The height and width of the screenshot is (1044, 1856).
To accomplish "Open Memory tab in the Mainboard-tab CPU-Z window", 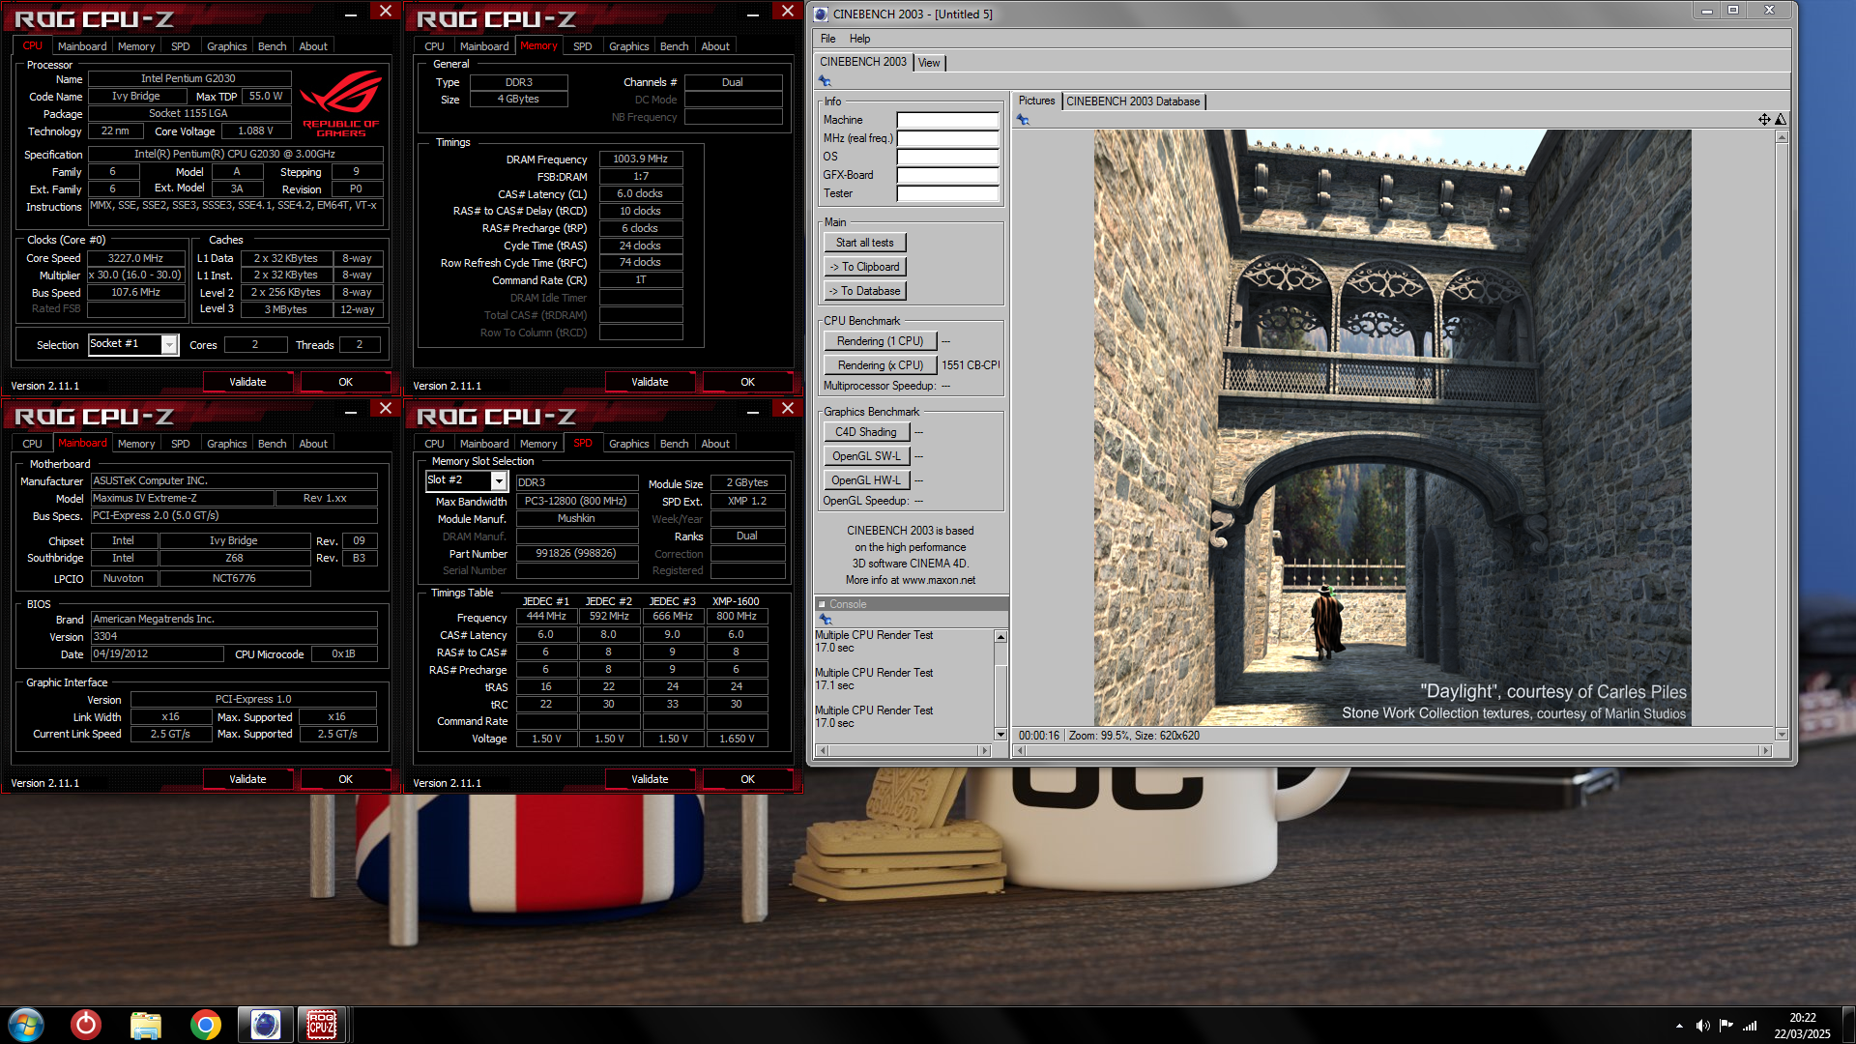I will pos(135,444).
